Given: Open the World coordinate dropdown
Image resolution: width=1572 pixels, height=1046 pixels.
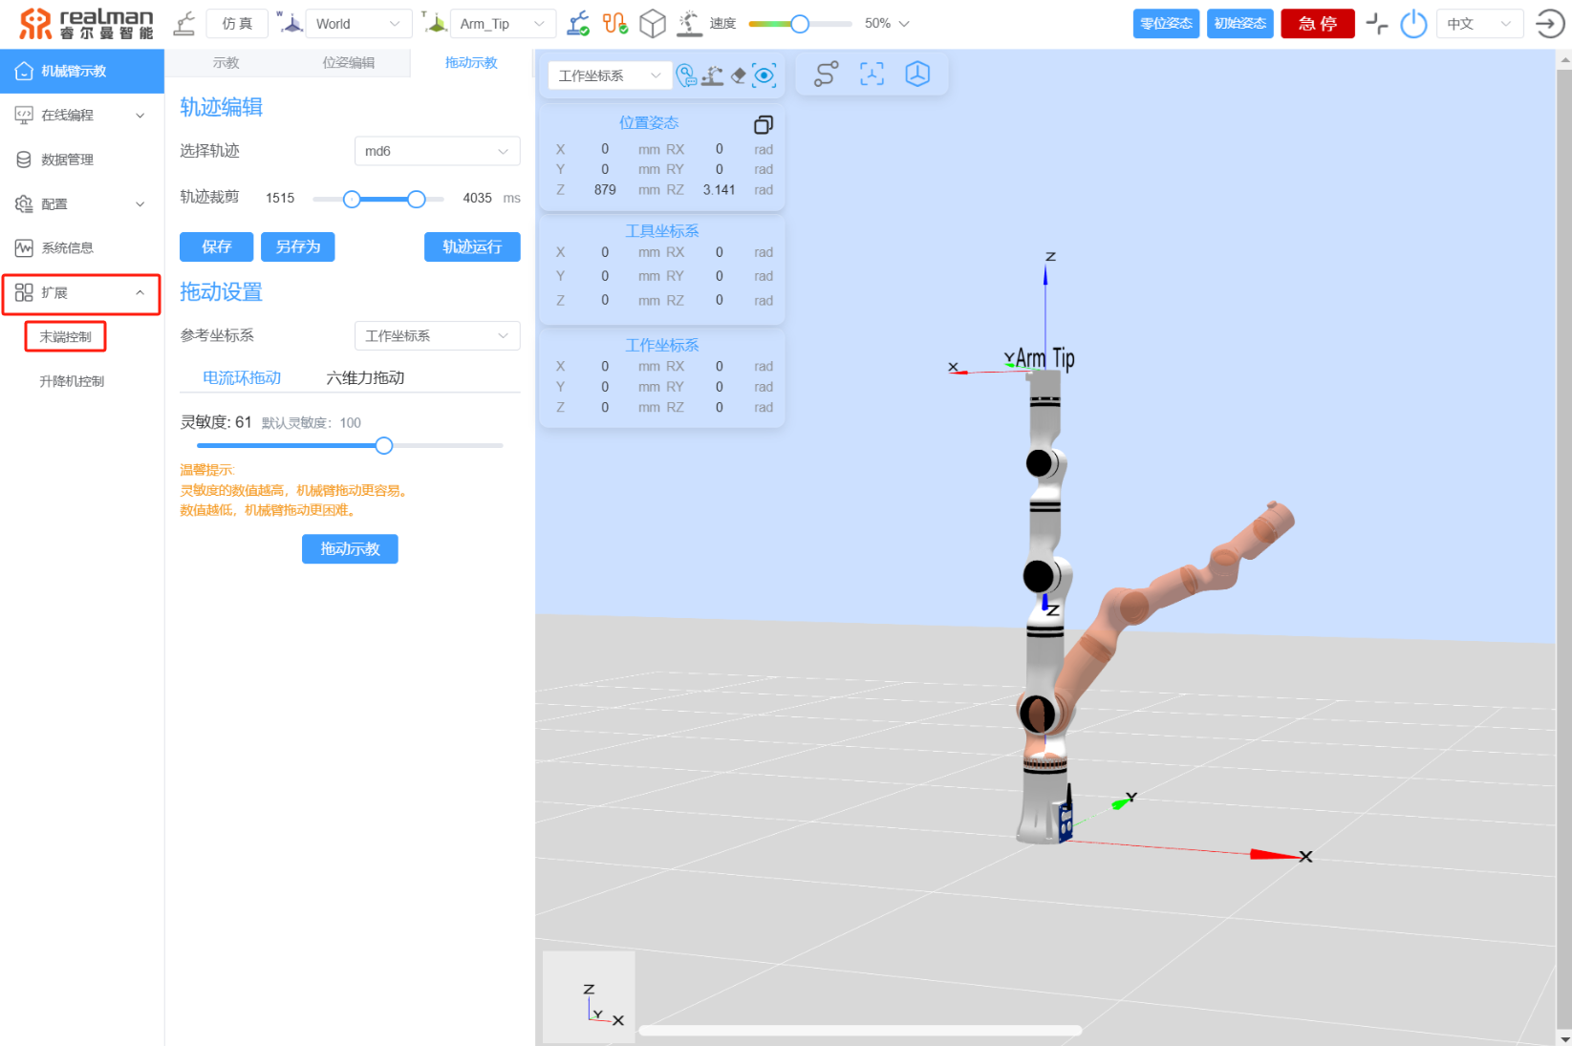Looking at the screenshot, I should pos(359,24).
